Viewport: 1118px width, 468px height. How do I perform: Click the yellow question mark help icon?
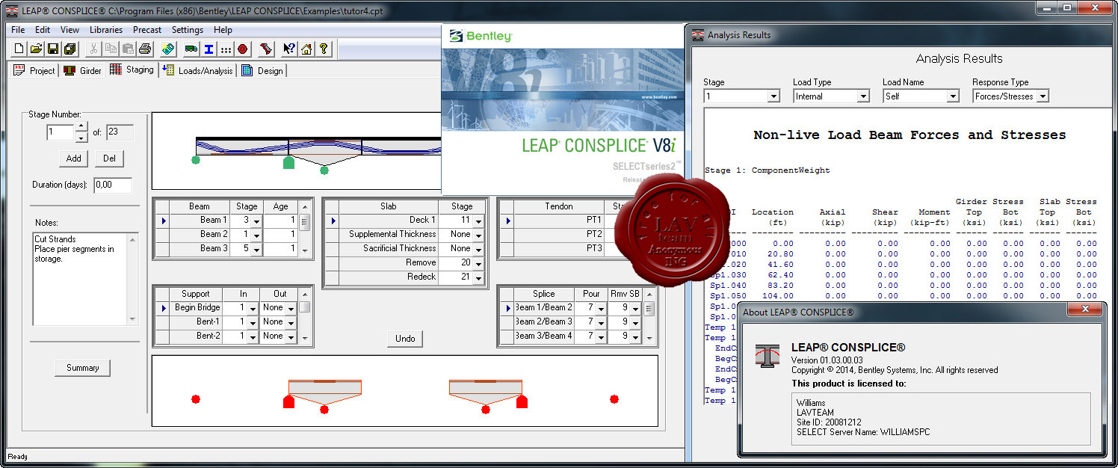tap(323, 49)
